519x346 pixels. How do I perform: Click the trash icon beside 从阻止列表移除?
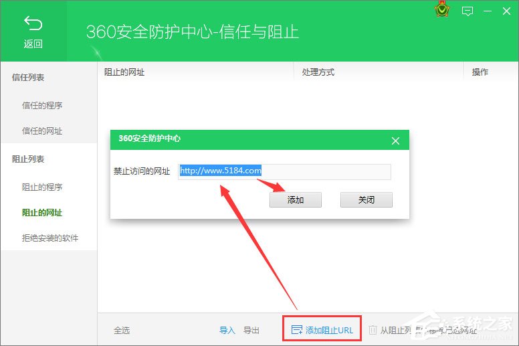(x=373, y=330)
